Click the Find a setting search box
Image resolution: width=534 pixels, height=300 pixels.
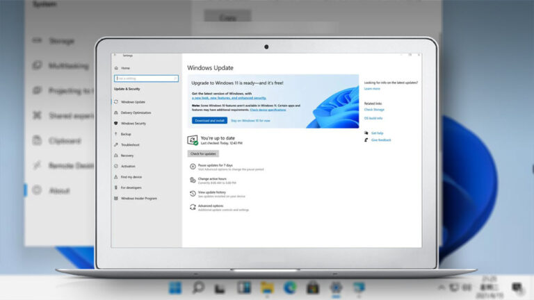146,78
